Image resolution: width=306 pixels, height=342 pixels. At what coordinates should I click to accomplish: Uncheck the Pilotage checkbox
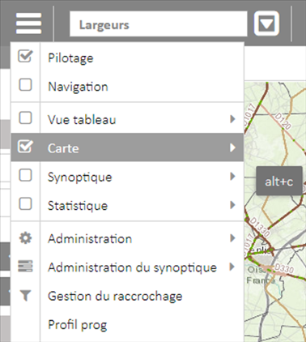pyautogui.click(x=25, y=57)
